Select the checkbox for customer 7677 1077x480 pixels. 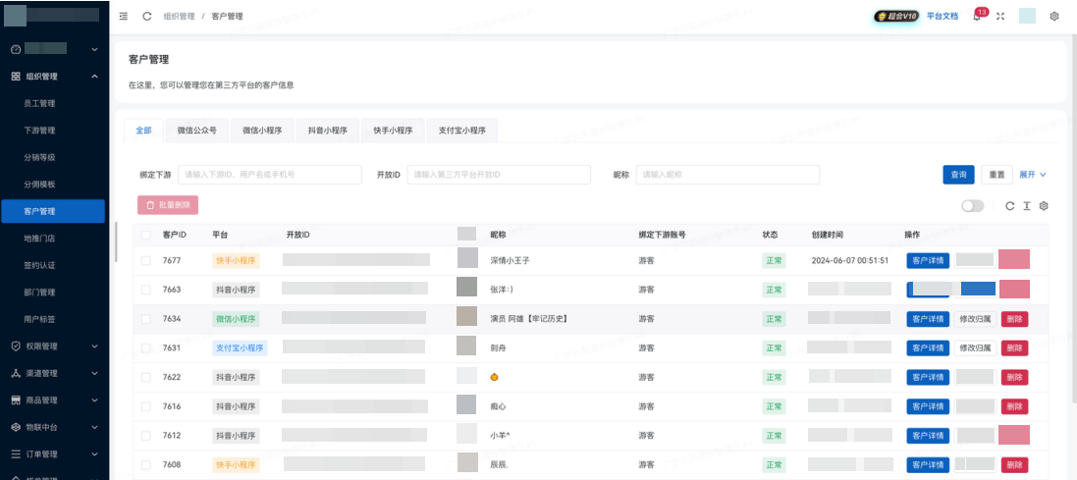[x=145, y=261]
